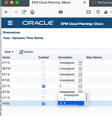Click the padlock site security icon
The height and width of the screenshot is (116, 112).
point(106,12)
